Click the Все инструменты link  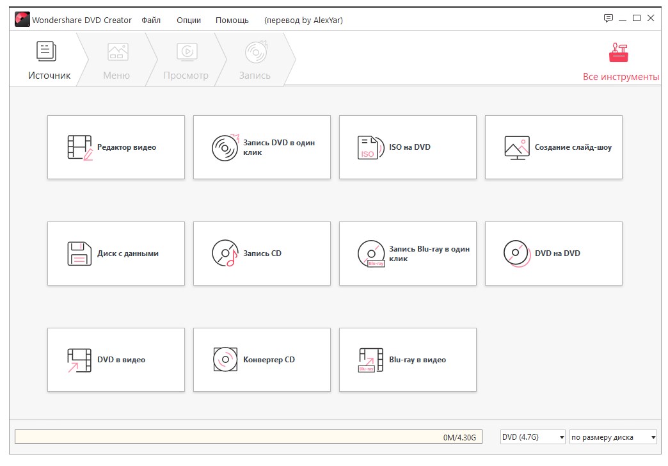[621, 77]
